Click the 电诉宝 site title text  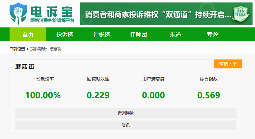[52, 11]
